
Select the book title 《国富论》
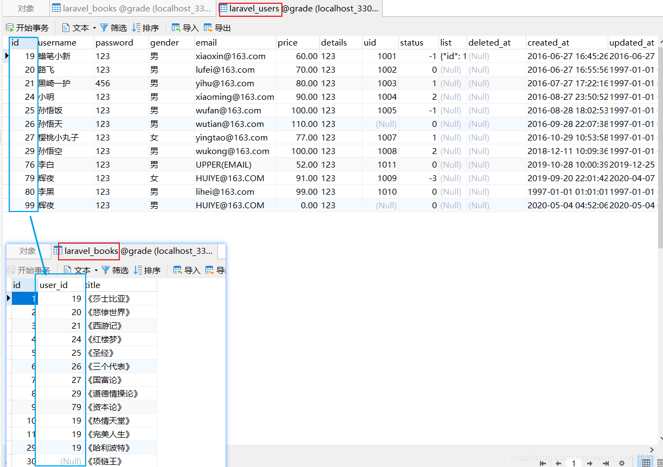[x=120, y=380]
